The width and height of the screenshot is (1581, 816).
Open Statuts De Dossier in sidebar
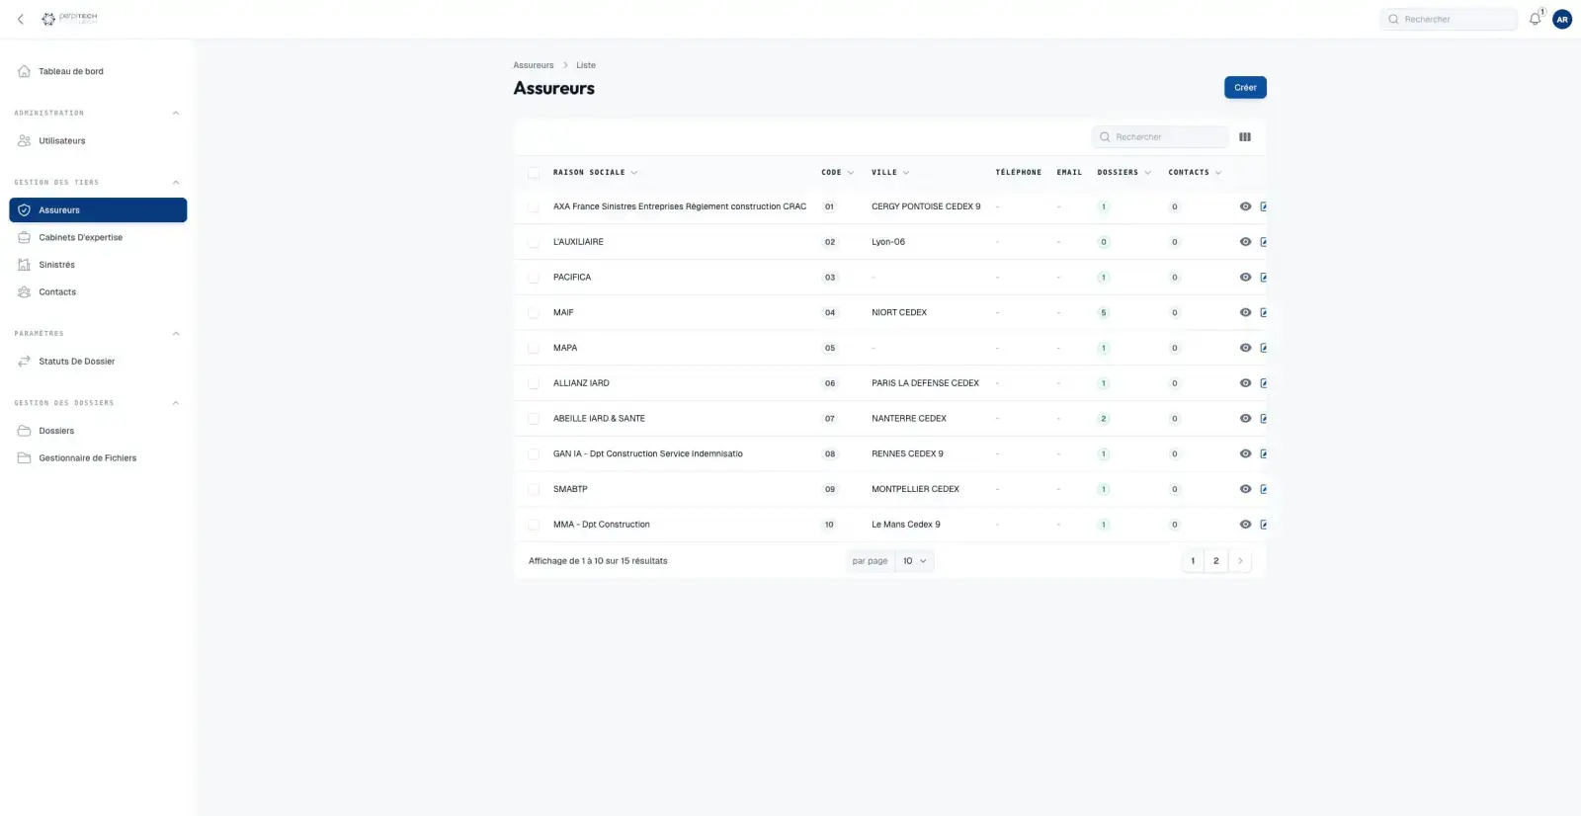coord(98,362)
